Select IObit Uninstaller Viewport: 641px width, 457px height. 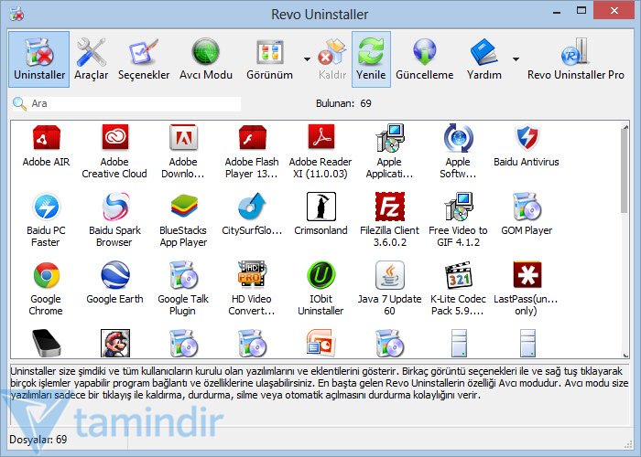coord(320,289)
